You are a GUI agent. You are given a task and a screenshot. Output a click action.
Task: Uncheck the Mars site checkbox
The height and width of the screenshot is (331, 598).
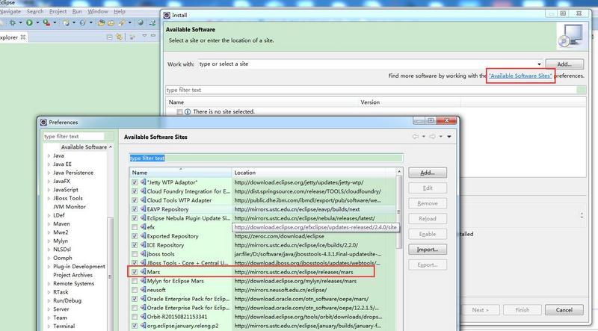[x=135, y=272]
